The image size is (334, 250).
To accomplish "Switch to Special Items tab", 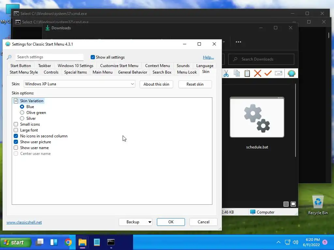I will pos(75,72).
